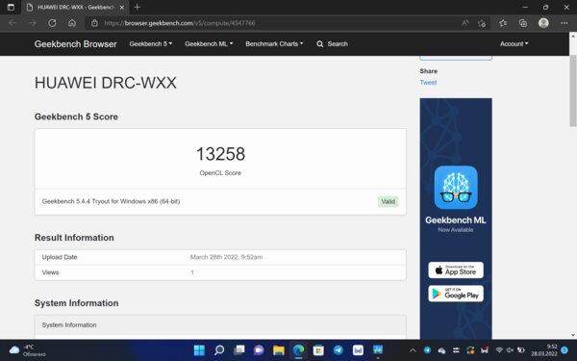The height and width of the screenshot is (361, 577).
Task: Click the browser address bar URL
Action: pos(180,23)
